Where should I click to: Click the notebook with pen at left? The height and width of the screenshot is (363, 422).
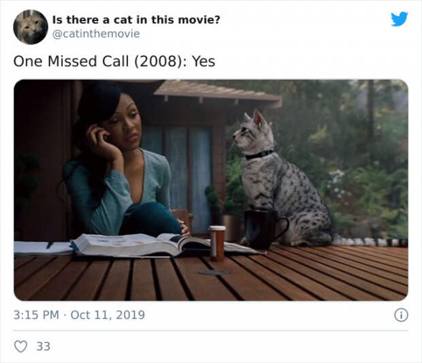(43, 249)
